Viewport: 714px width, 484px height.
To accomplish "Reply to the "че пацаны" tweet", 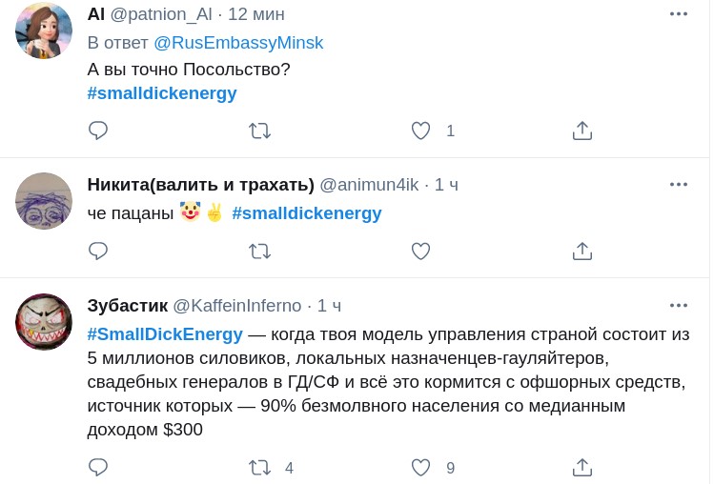I will pyautogui.click(x=98, y=251).
